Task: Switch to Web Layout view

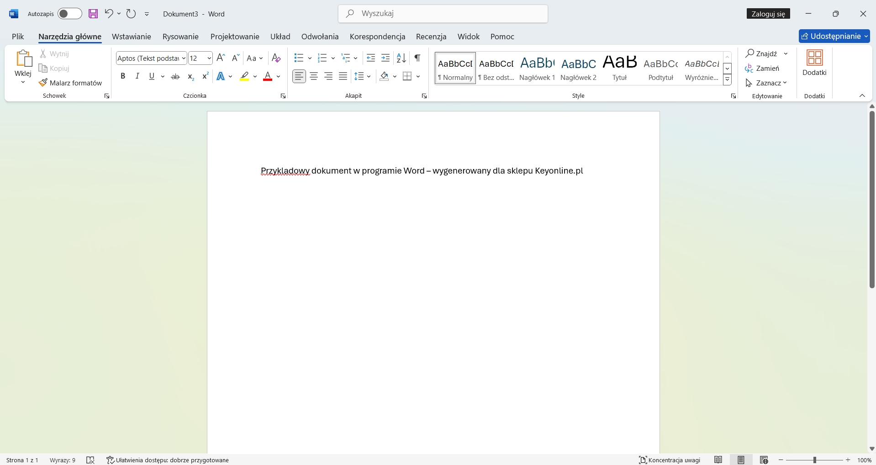Action: coord(764,460)
